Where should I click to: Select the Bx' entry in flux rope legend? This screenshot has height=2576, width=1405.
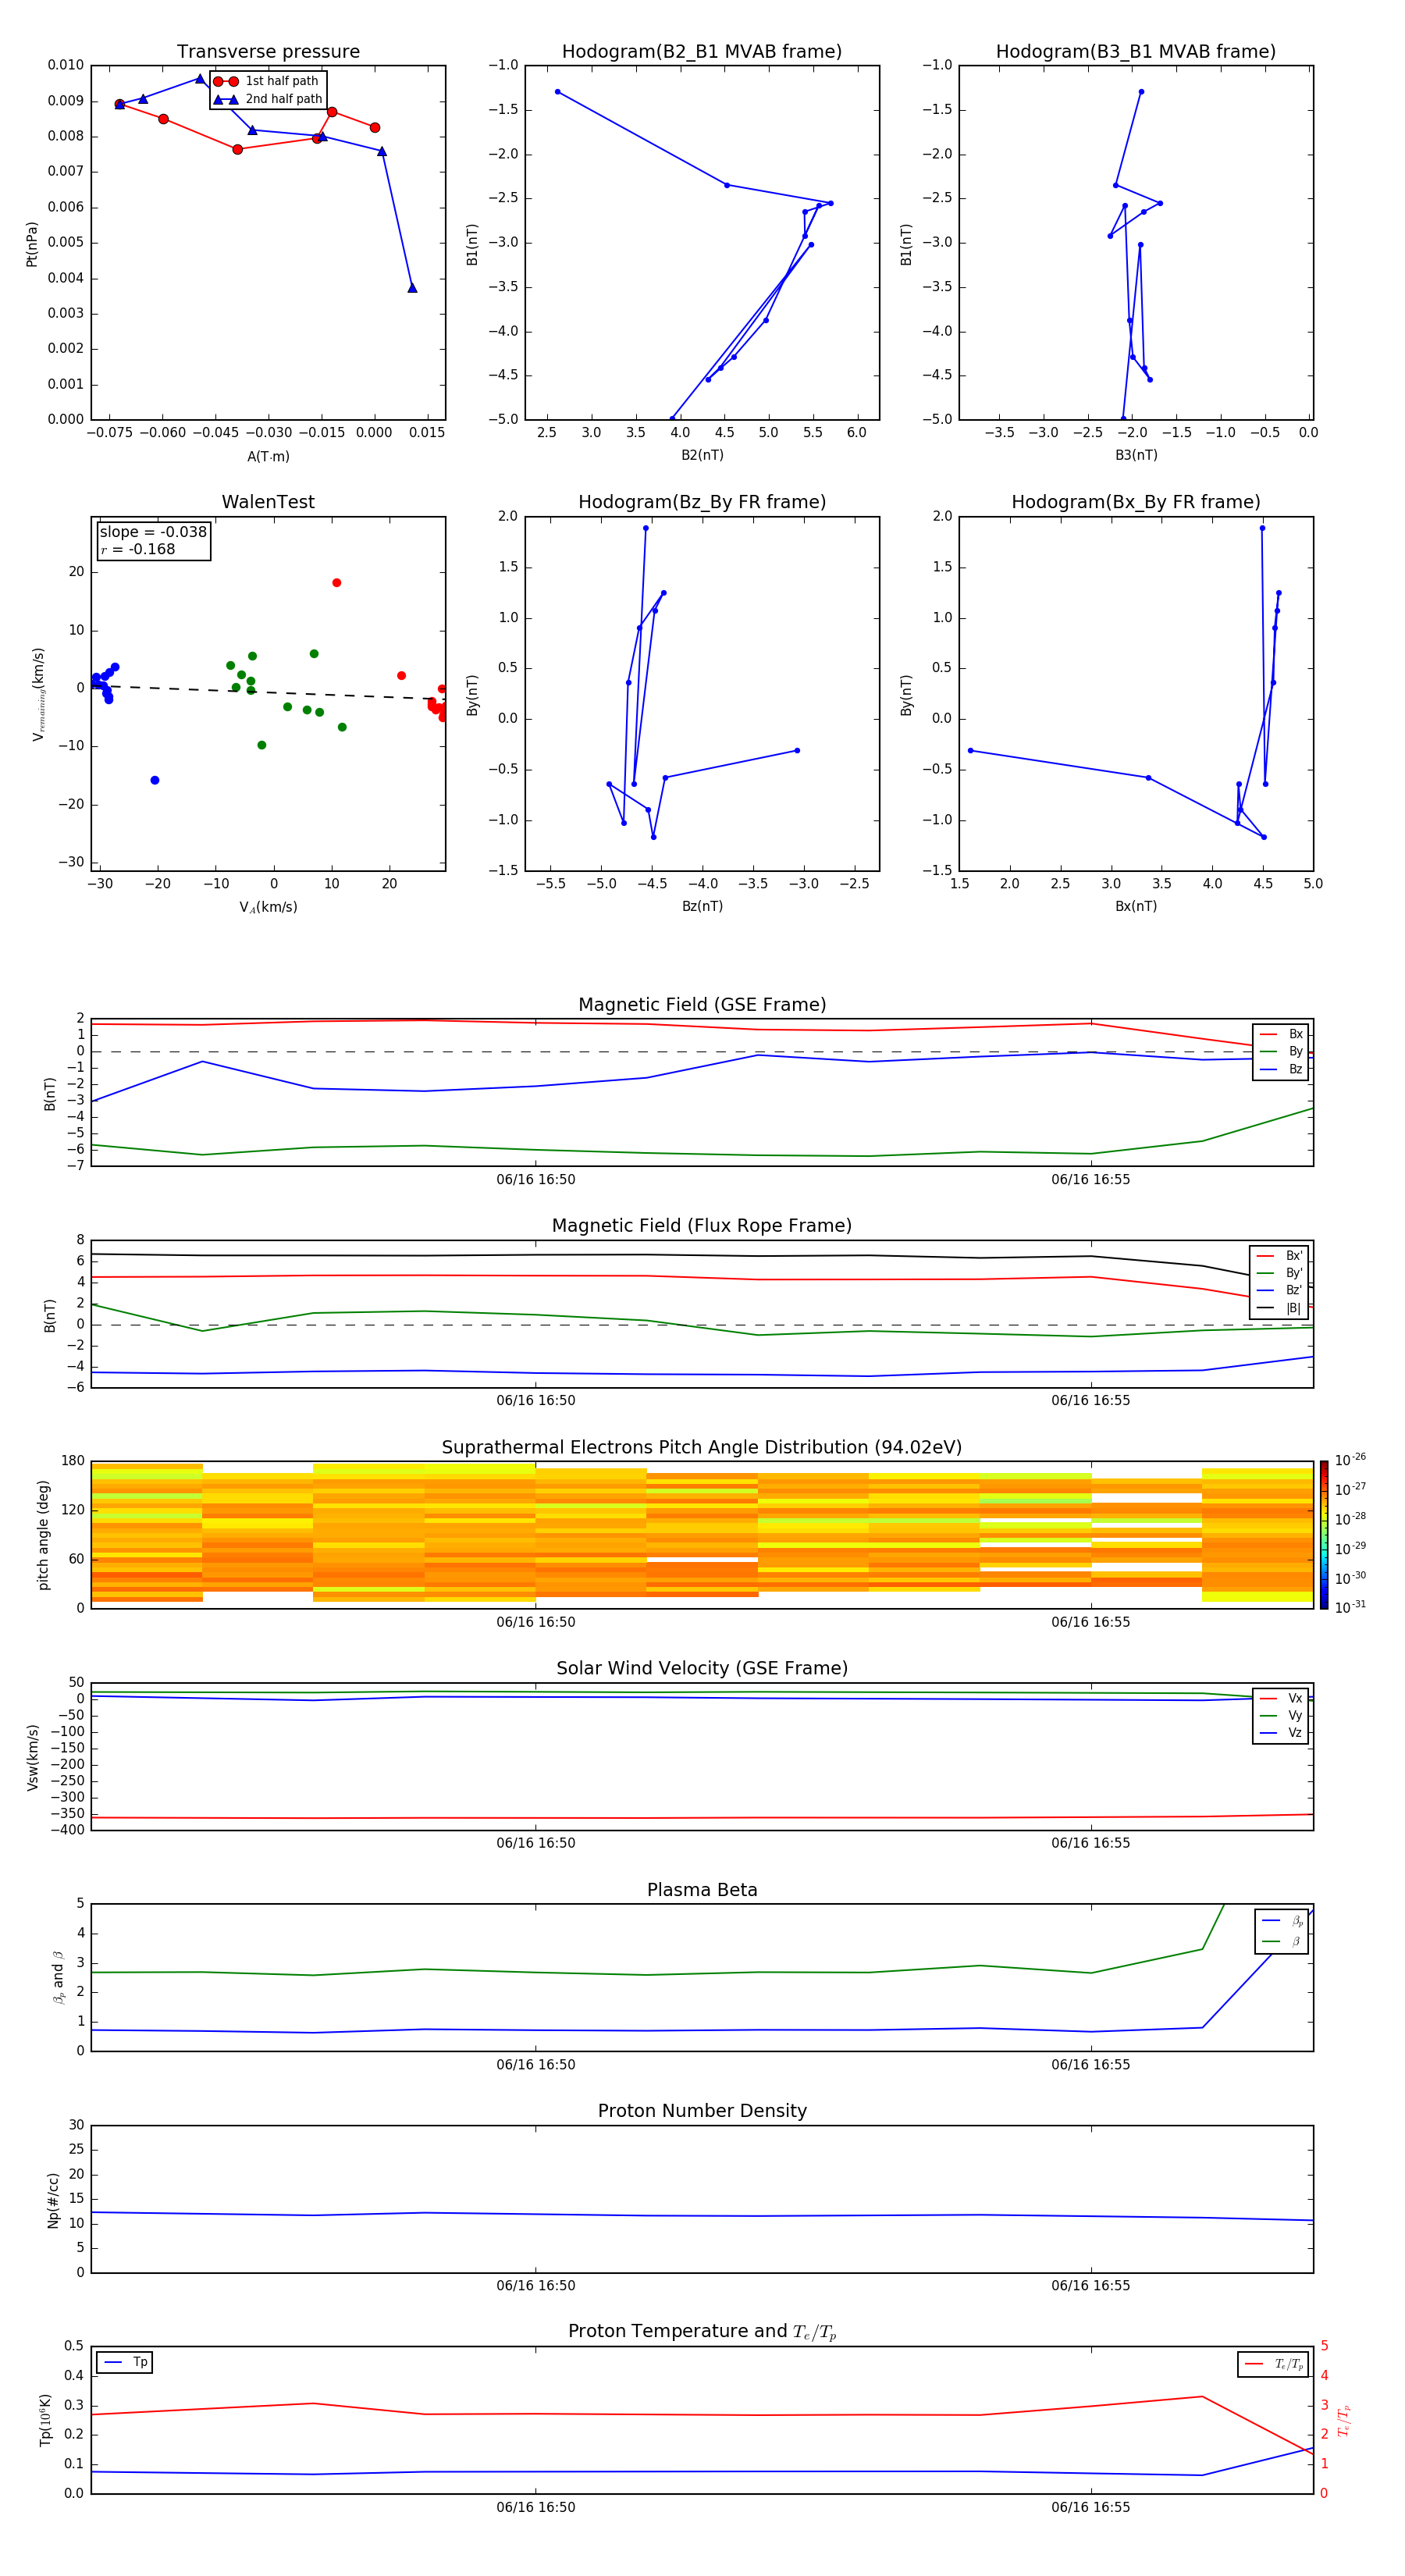(x=1280, y=1256)
